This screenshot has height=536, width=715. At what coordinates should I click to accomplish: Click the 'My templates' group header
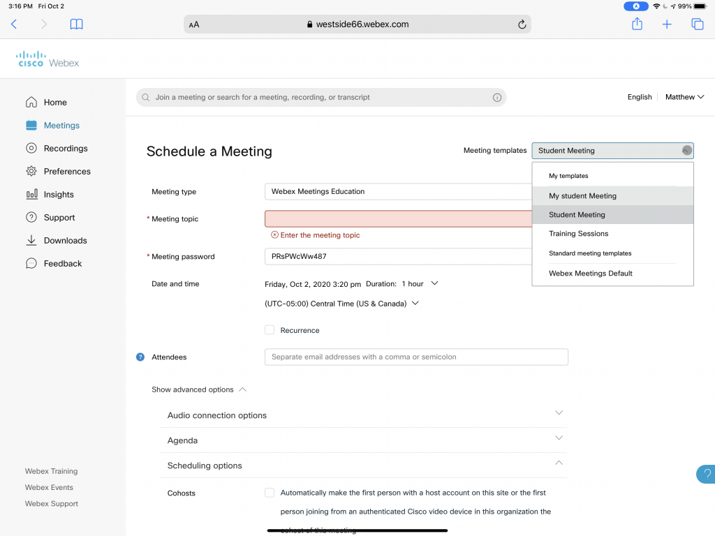click(568, 176)
